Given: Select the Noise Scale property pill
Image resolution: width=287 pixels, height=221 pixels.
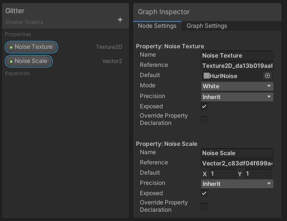Looking at the screenshot, I should (29, 61).
